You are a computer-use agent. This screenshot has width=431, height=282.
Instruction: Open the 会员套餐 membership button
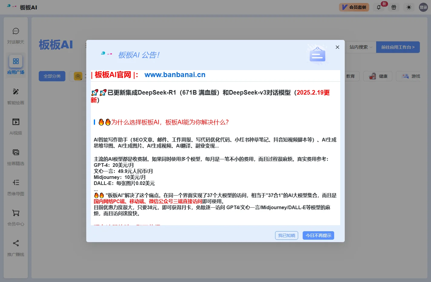(354, 7)
